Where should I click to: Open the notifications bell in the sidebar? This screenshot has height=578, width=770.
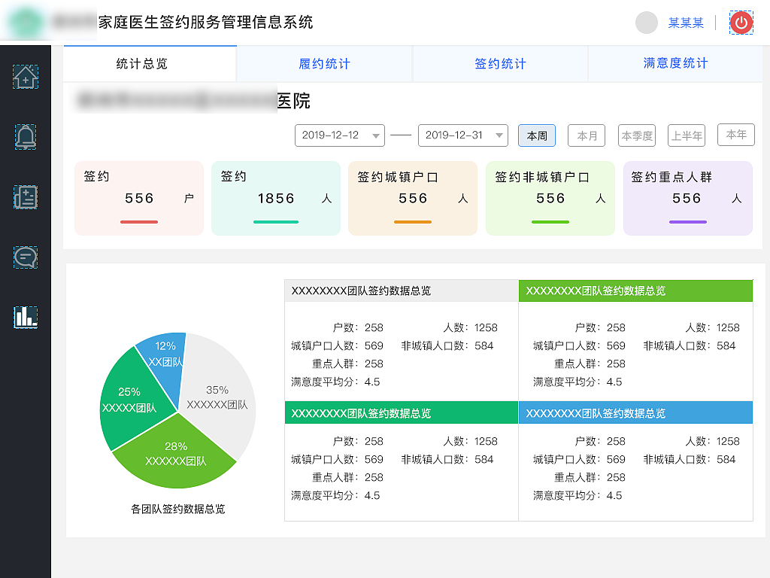(x=26, y=137)
